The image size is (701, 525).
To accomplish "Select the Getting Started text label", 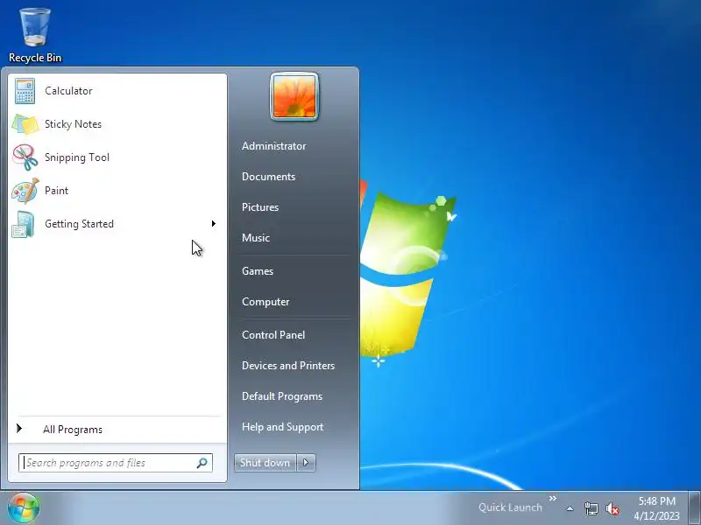I will (x=79, y=224).
